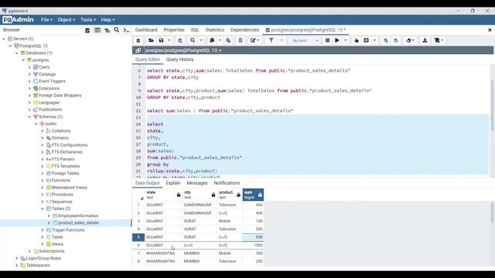Click the Explain Analyze icon
The image size is (495, 278).
pyautogui.click(x=366, y=40)
